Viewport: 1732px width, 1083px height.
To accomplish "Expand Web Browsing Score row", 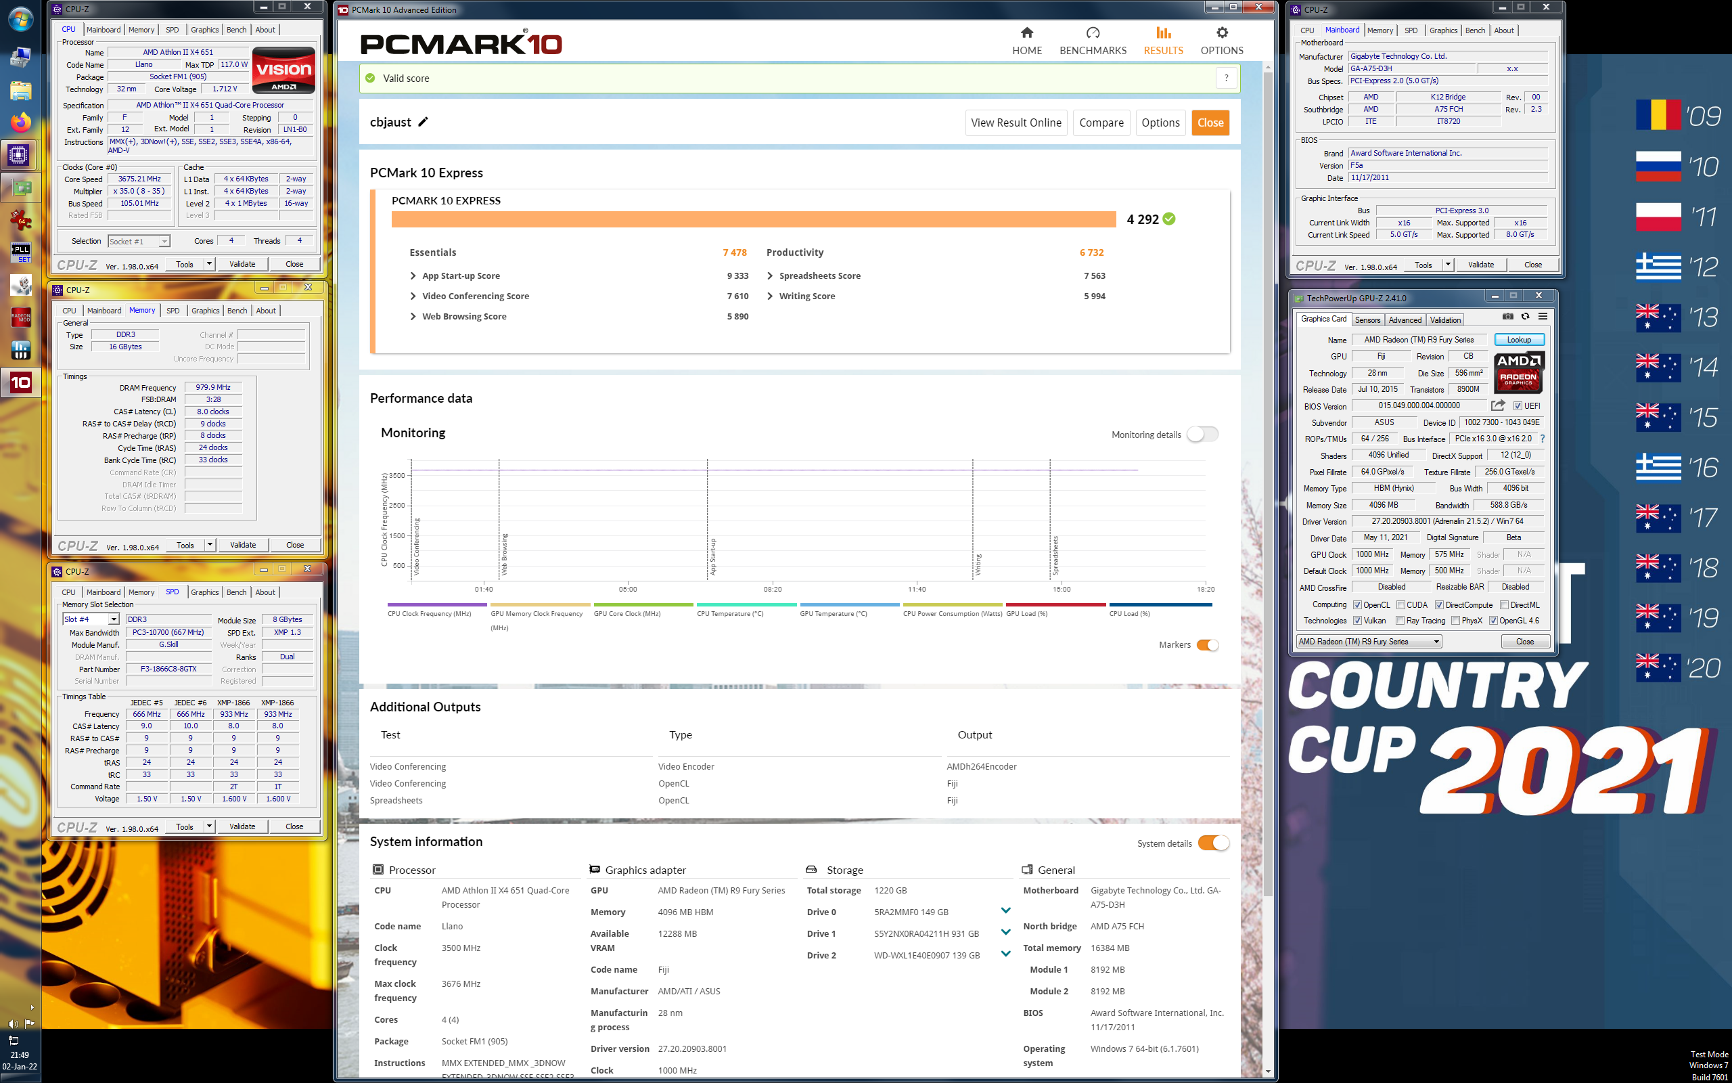I will tap(413, 316).
